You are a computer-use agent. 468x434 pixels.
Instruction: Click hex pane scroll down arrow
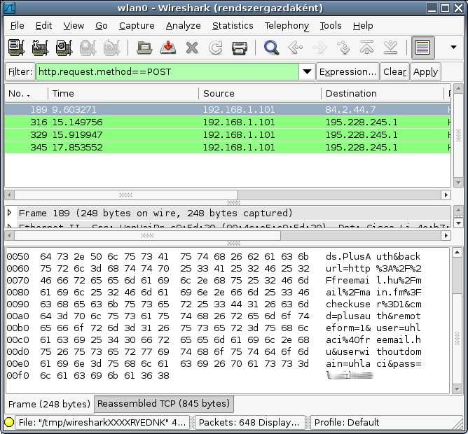coord(457,388)
